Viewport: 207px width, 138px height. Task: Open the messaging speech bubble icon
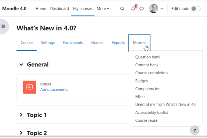point(141,9)
